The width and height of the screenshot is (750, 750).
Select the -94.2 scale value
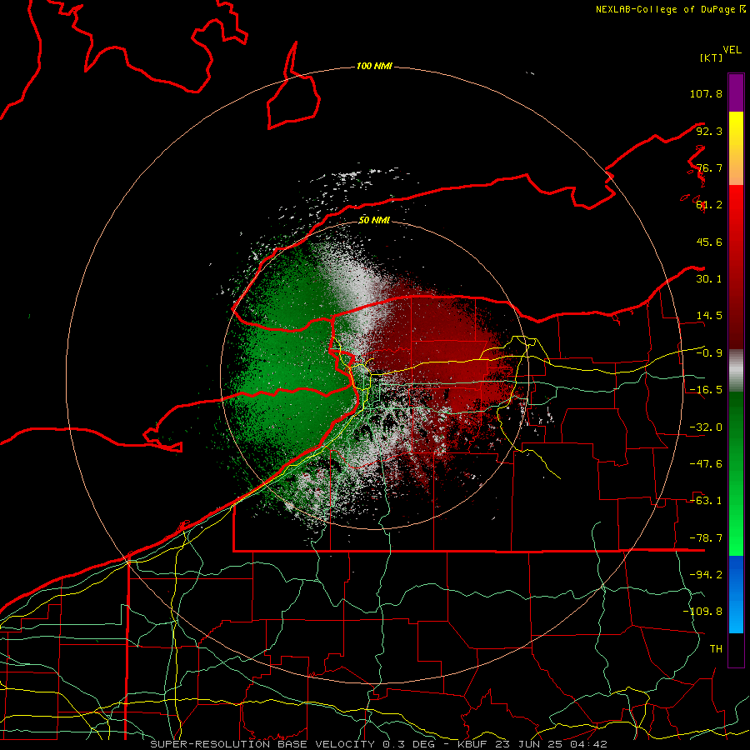coord(706,575)
